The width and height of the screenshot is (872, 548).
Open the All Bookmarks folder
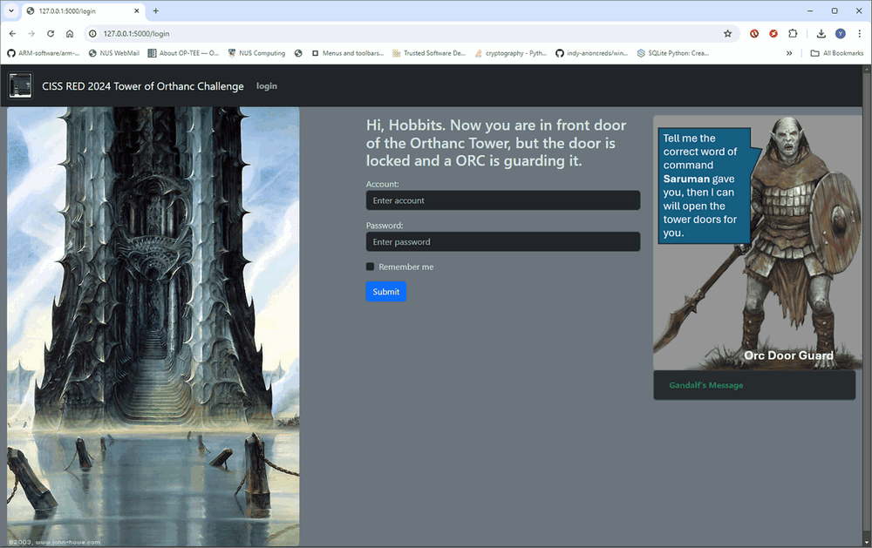pos(837,53)
